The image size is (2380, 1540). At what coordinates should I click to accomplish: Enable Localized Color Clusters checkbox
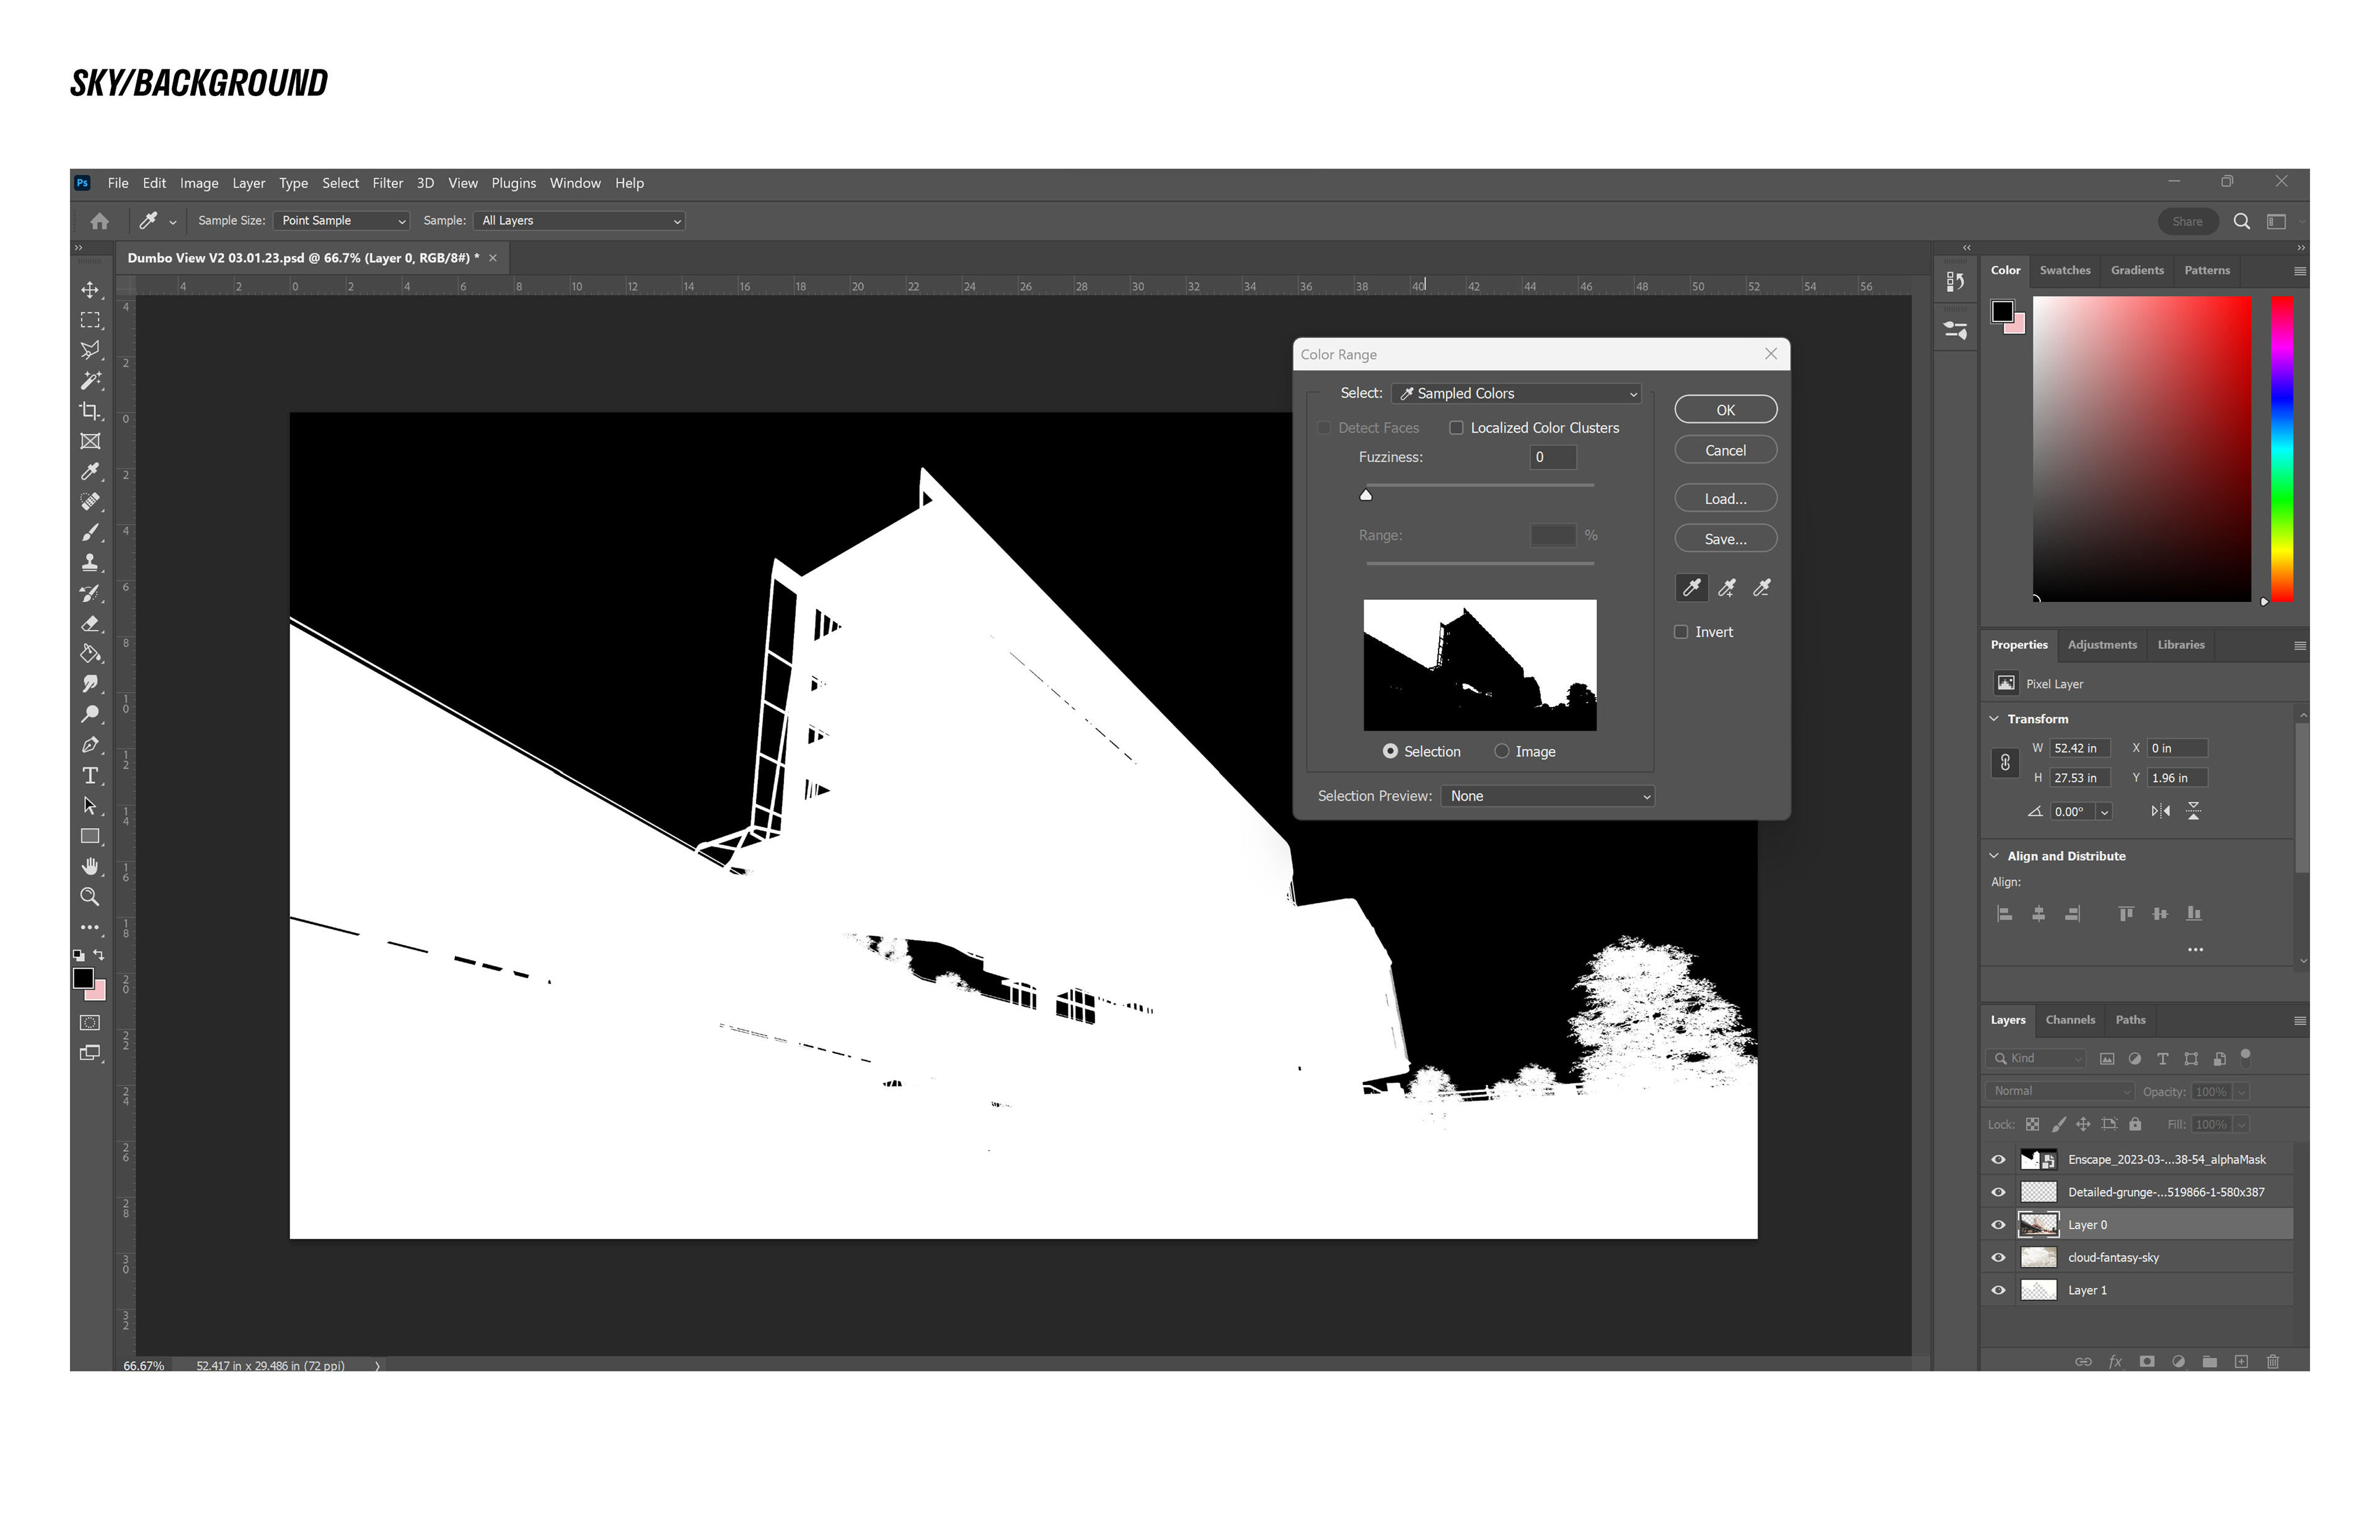pyautogui.click(x=1457, y=428)
